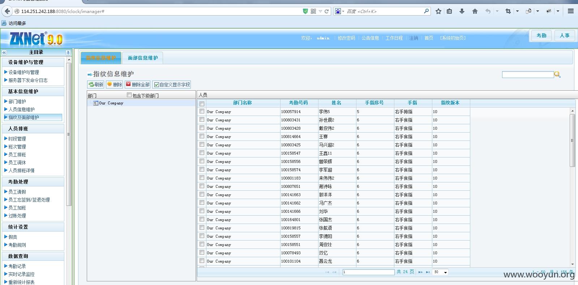Open 设备维护与管理 sidebar item
This screenshot has height=285, width=578.
pos(23,72)
